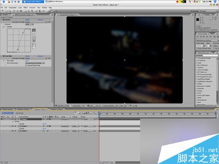Select the Clone Stamp tool
219x164 pixels.
40,11
